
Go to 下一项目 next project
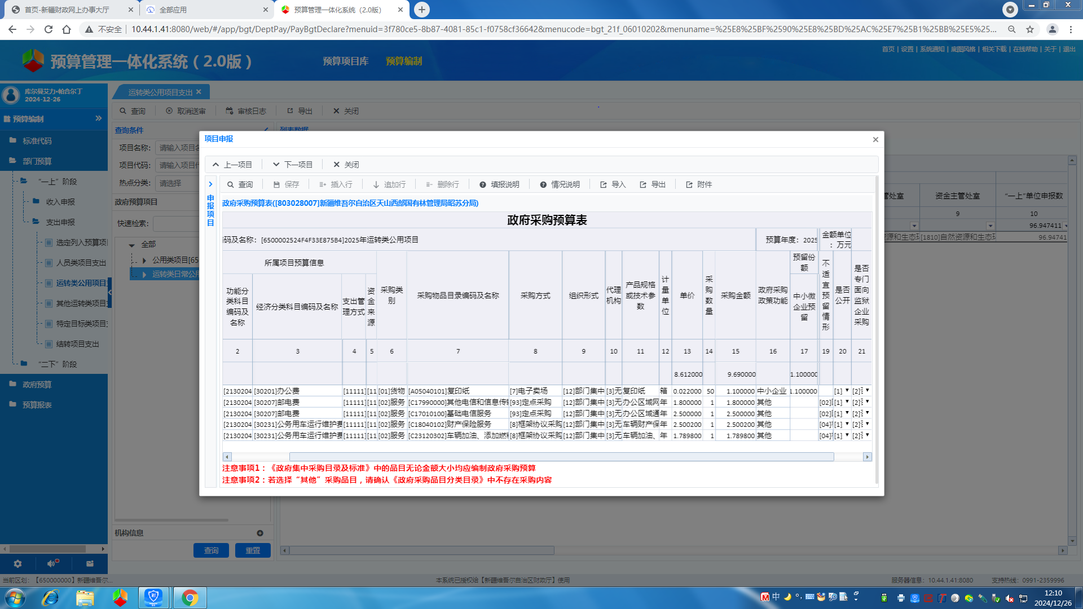(292, 165)
